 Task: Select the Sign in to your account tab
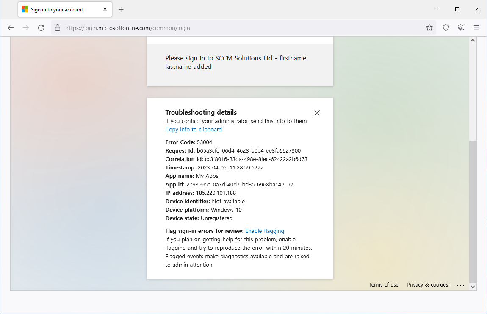(57, 9)
